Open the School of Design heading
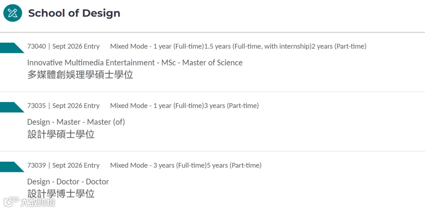 [x=74, y=13]
